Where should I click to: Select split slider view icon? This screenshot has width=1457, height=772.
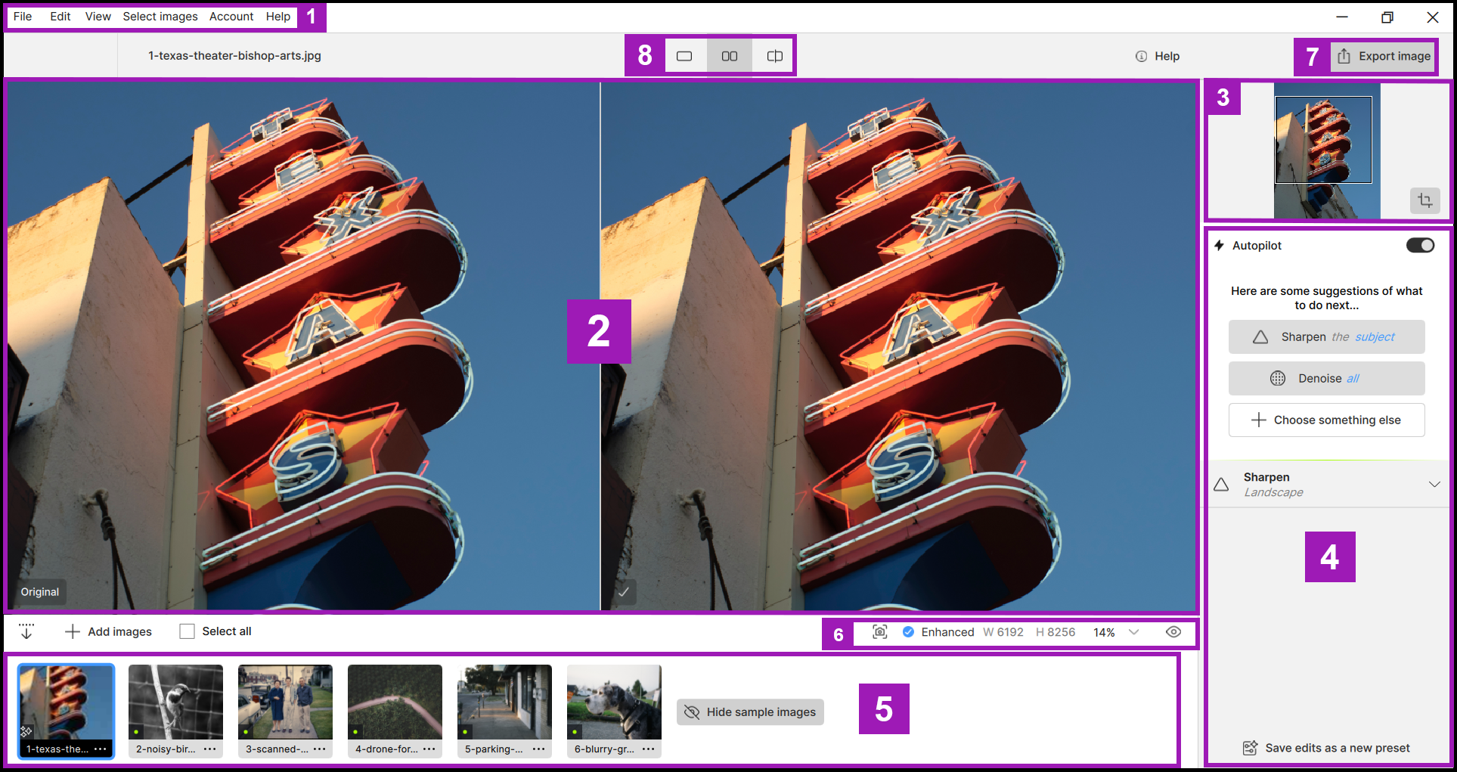pyautogui.click(x=775, y=56)
